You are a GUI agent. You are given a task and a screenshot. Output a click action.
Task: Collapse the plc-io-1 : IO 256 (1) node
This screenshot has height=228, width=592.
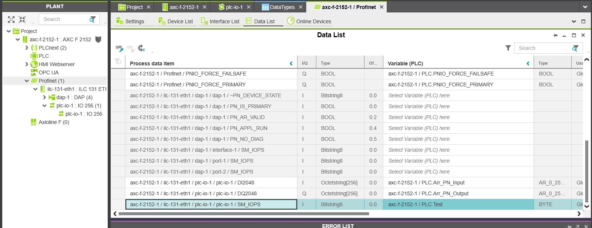pos(44,106)
